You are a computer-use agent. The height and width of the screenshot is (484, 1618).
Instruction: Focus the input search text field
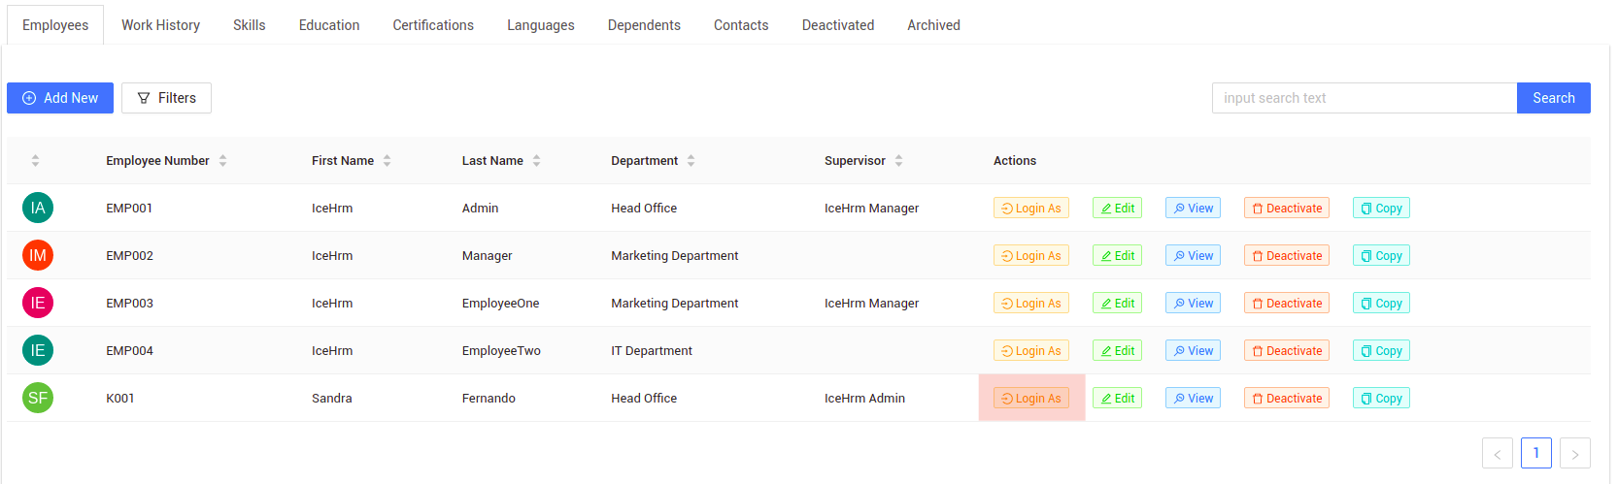tap(1365, 98)
